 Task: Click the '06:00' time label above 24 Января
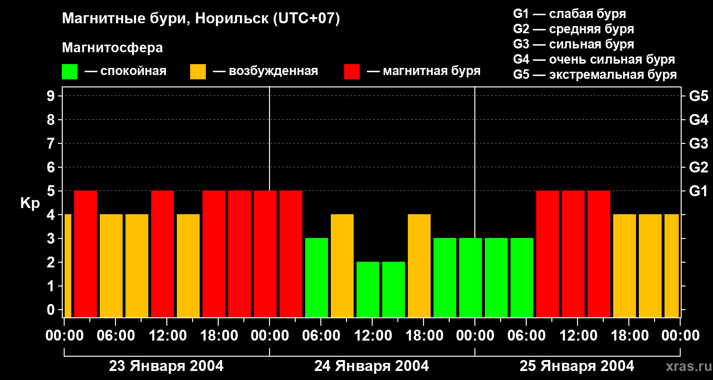320,336
